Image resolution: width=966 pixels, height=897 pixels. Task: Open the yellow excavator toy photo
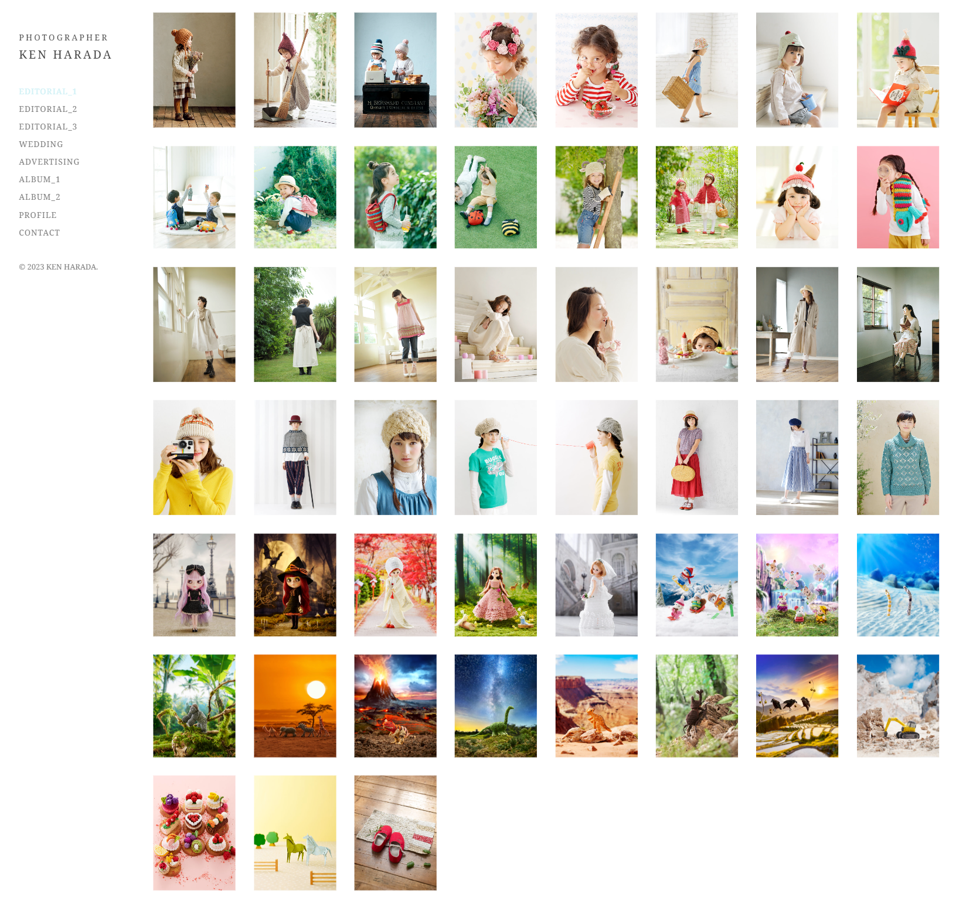coord(897,705)
